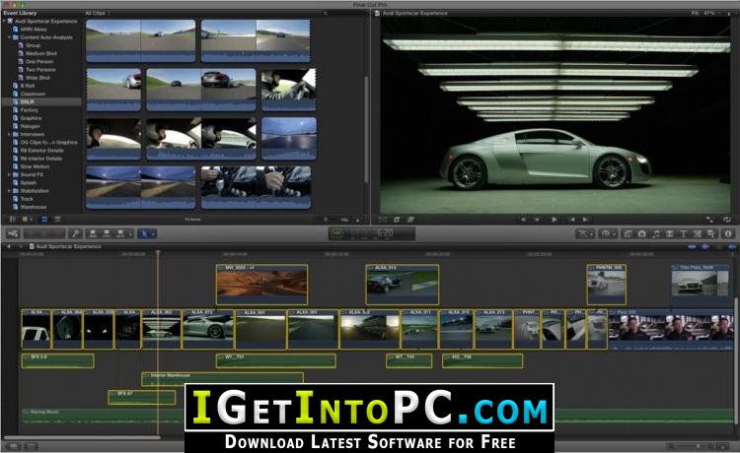Expand the Stabilization folder
Image resolution: width=740 pixels, height=453 pixels.
point(10,191)
